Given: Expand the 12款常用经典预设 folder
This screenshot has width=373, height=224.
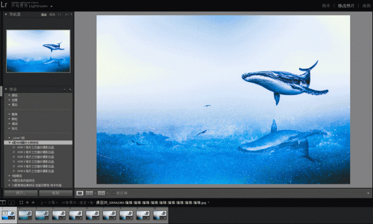Looking at the screenshot, I should coord(10,185).
